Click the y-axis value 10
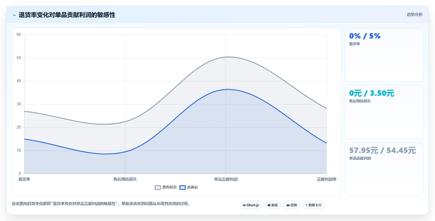435x221 pixels. click(x=19, y=151)
